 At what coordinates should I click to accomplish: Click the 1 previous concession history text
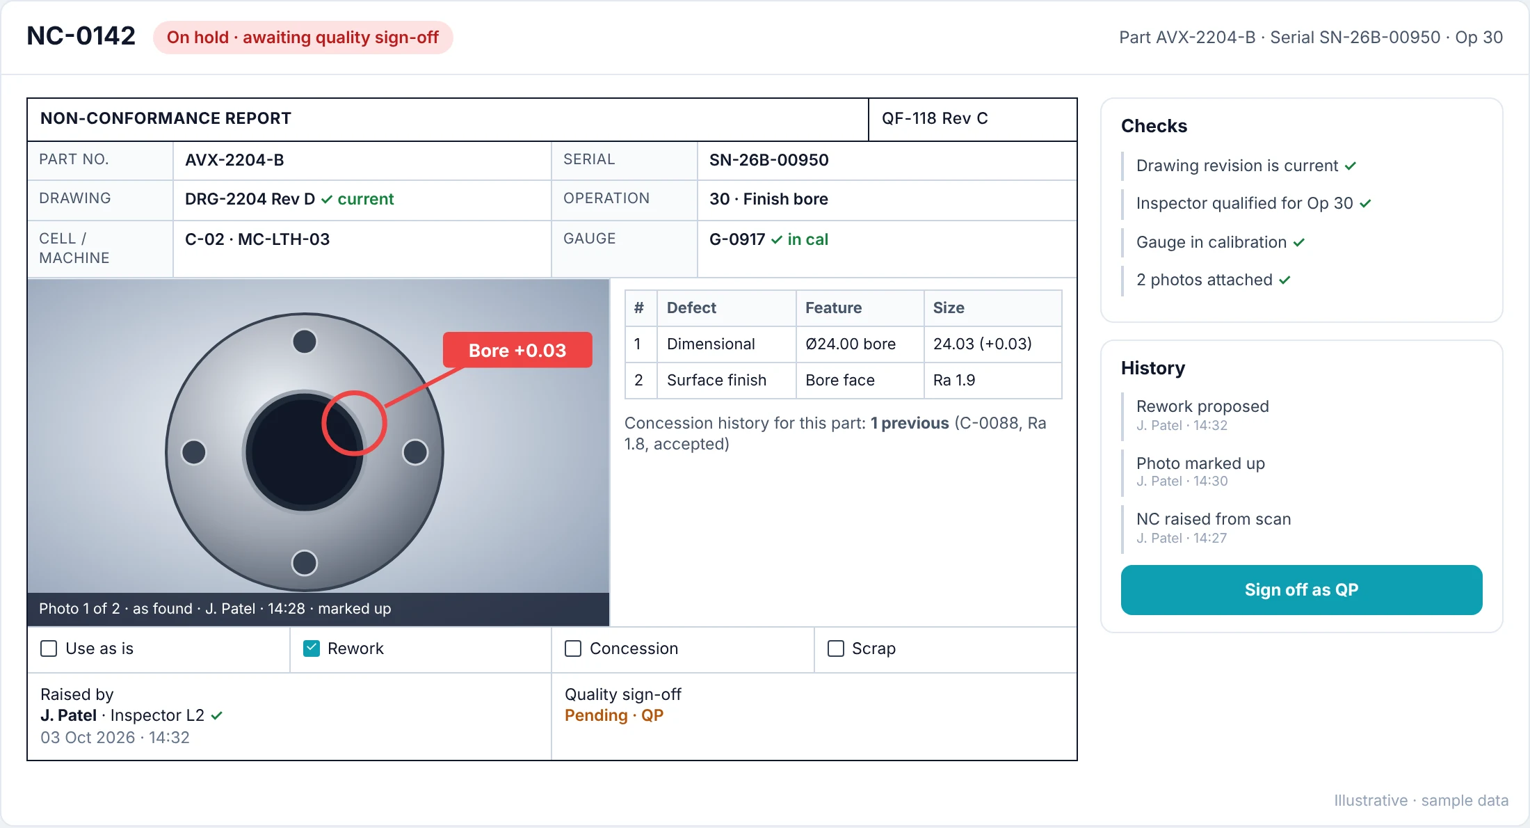click(910, 423)
